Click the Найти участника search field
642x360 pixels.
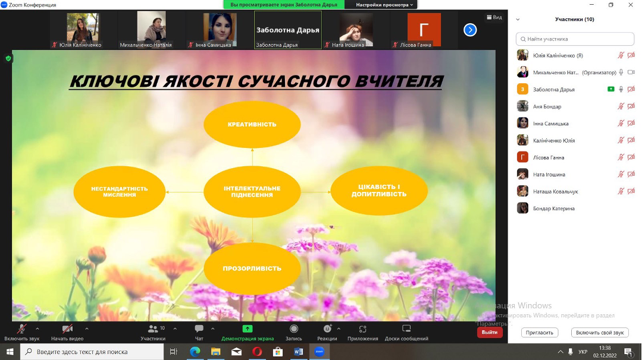575,39
